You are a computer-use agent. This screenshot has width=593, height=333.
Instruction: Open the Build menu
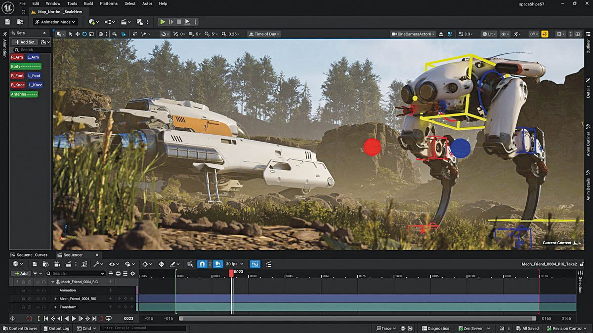(88, 3)
